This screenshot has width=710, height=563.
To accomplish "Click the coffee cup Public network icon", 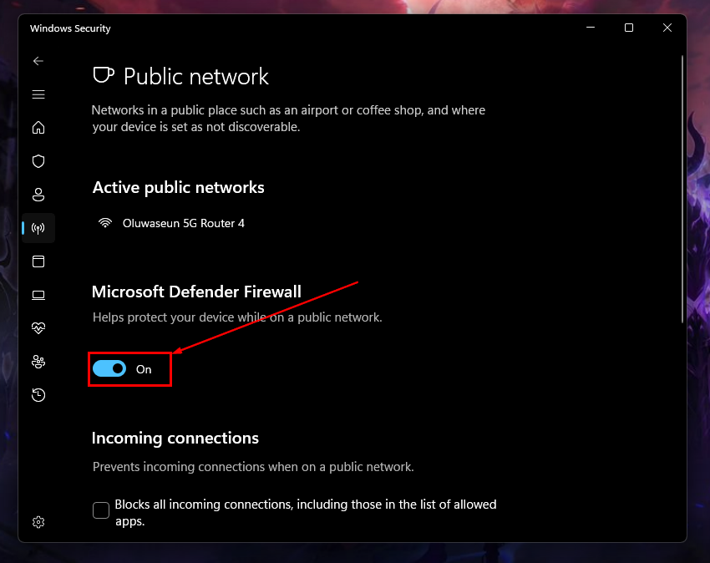I will (x=104, y=76).
